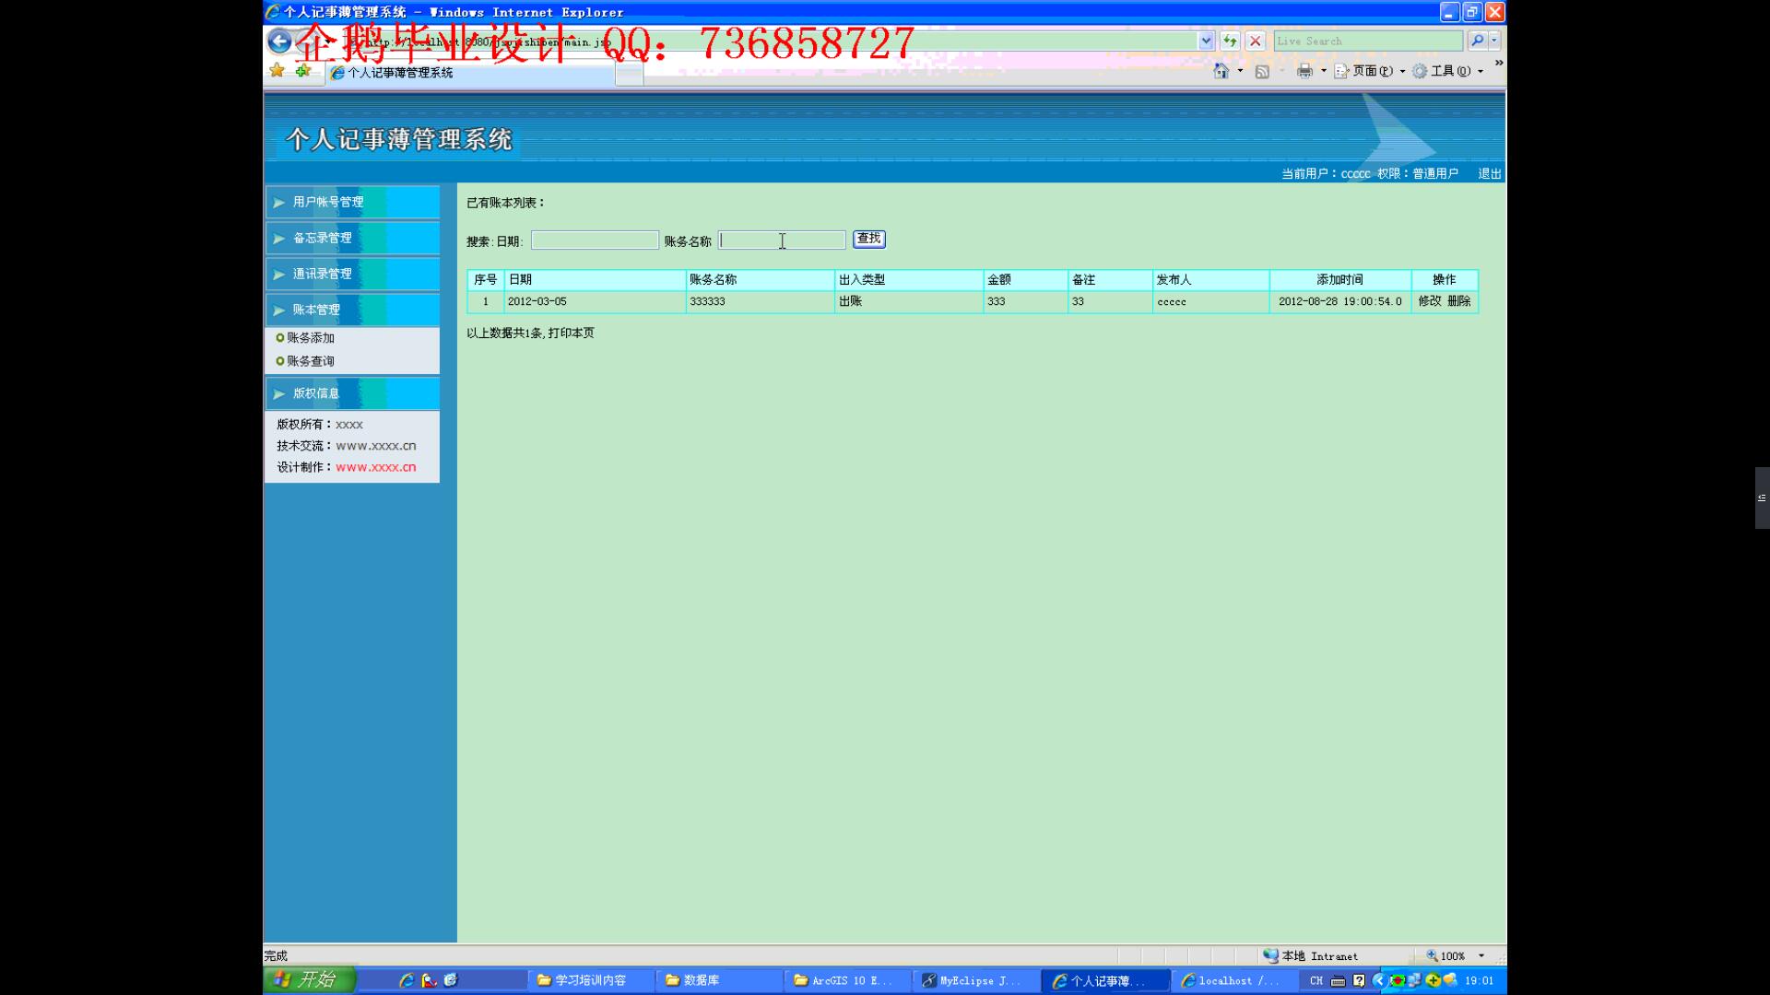Switch to 学习培训内容 taskbar folder
The width and height of the screenshot is (1770, 995).
coord(591,981)
